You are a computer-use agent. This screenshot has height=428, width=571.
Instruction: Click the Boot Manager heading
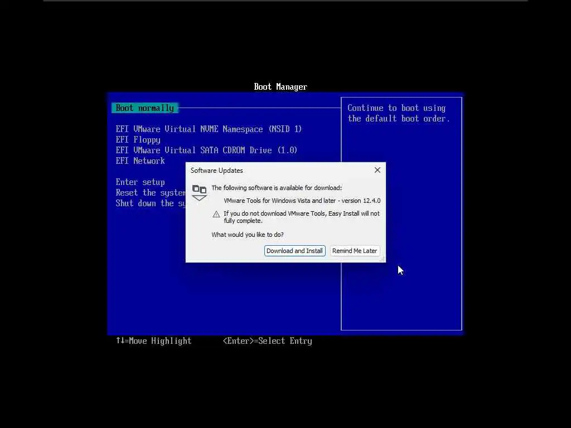(280, 86)
